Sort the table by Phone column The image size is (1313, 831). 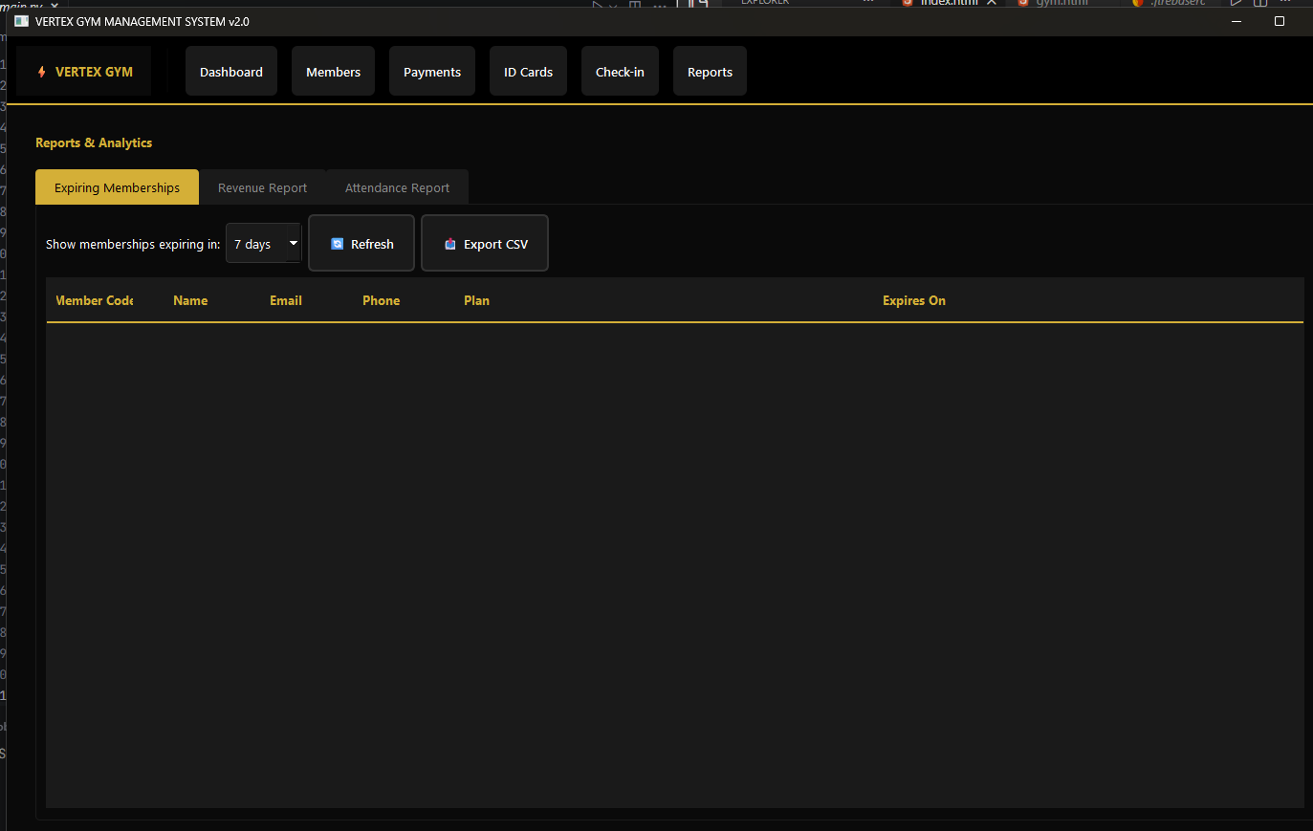pos(381,300)
